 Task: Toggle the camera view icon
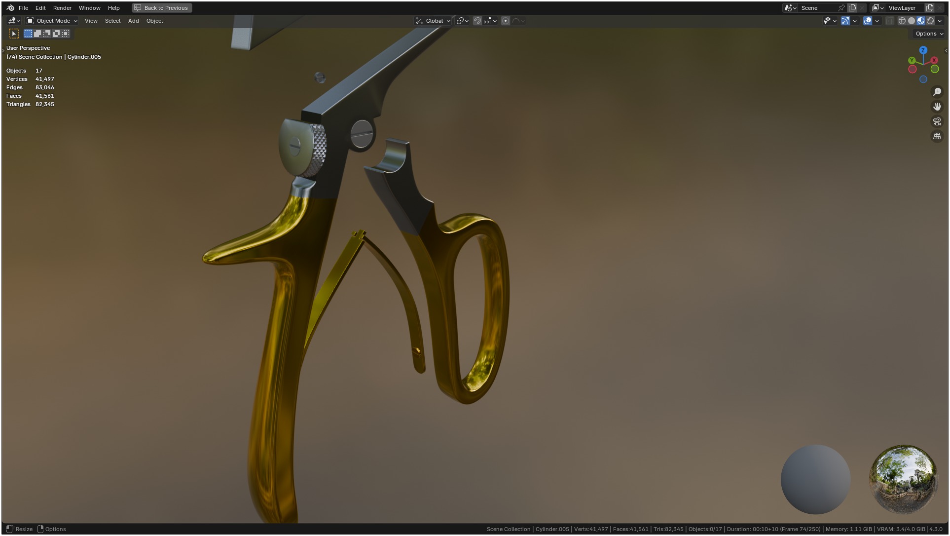coord(937,121)
